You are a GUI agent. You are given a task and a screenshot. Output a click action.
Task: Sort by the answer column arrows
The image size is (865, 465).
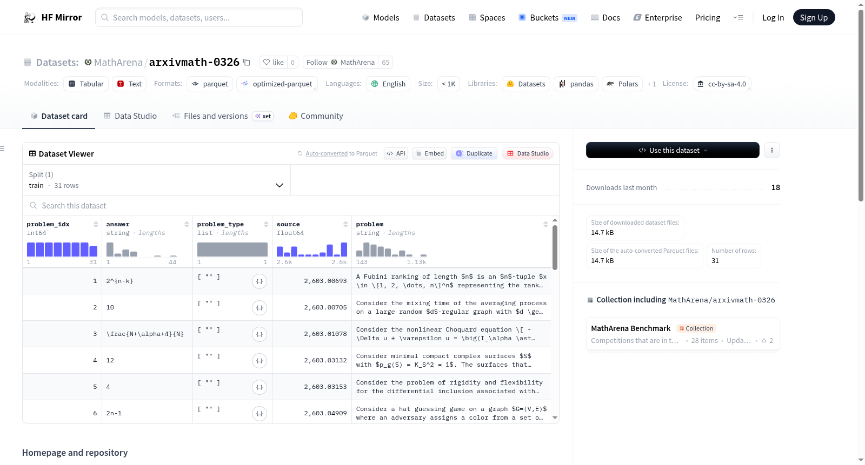(187, 224)
